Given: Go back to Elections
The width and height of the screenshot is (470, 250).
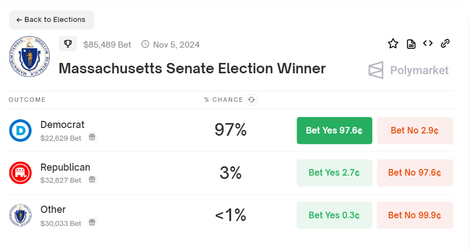Looking at the screenshot, I should (x=51, y=20).
